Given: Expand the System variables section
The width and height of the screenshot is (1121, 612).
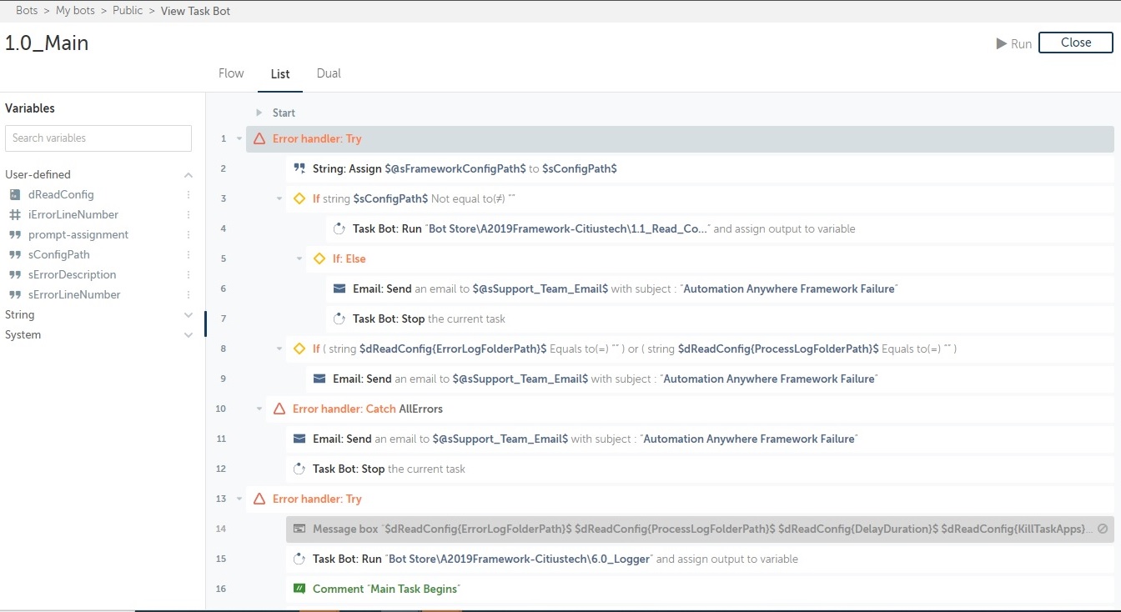Looking at the screenshot, I should (189, 335).
